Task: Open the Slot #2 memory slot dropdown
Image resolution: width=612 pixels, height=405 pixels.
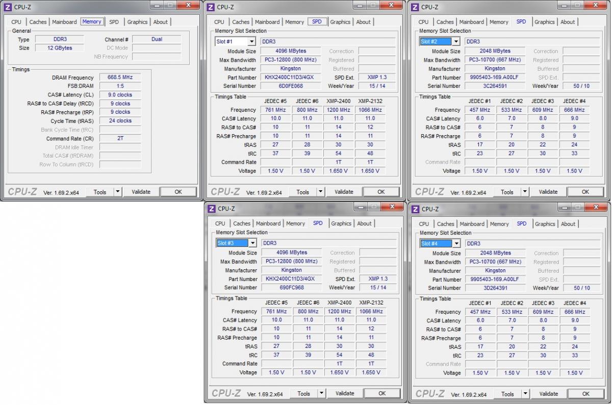Action: click(455, 42)
